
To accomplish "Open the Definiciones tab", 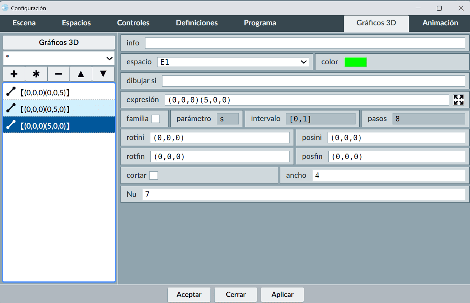I will tap(197, 23).
